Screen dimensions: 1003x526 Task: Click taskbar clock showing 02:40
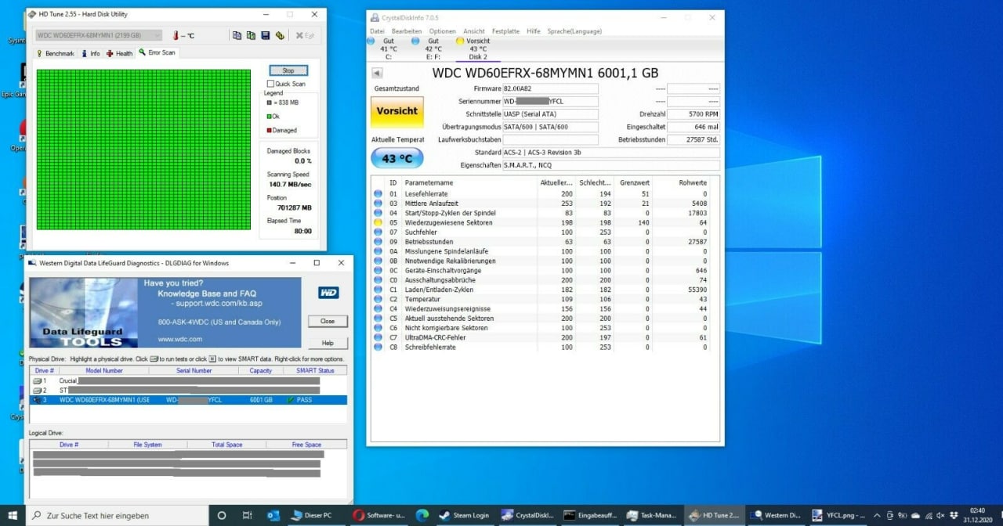(977, 515)
